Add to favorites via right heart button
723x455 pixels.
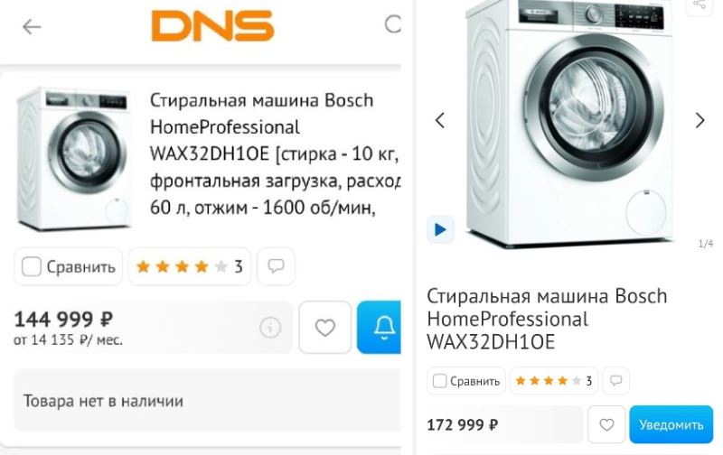[x=606, y=424]
